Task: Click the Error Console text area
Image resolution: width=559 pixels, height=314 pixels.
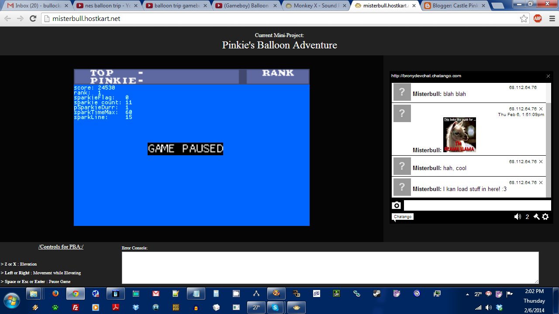Action: pos(330,268)
